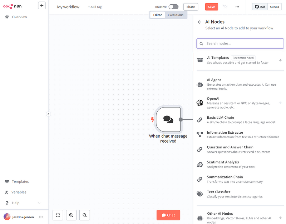
Task: Click the plus button beside n8n logo
Action: tap(42, 5)
